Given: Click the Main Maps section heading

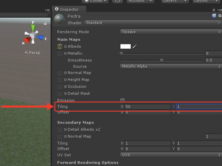Looking at the screenshot, I should click(x=69, y=39).
